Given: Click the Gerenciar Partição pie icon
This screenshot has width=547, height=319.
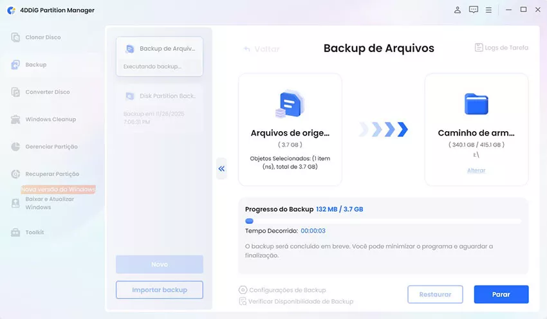Looking at the screenshot, I should point(15,147).
